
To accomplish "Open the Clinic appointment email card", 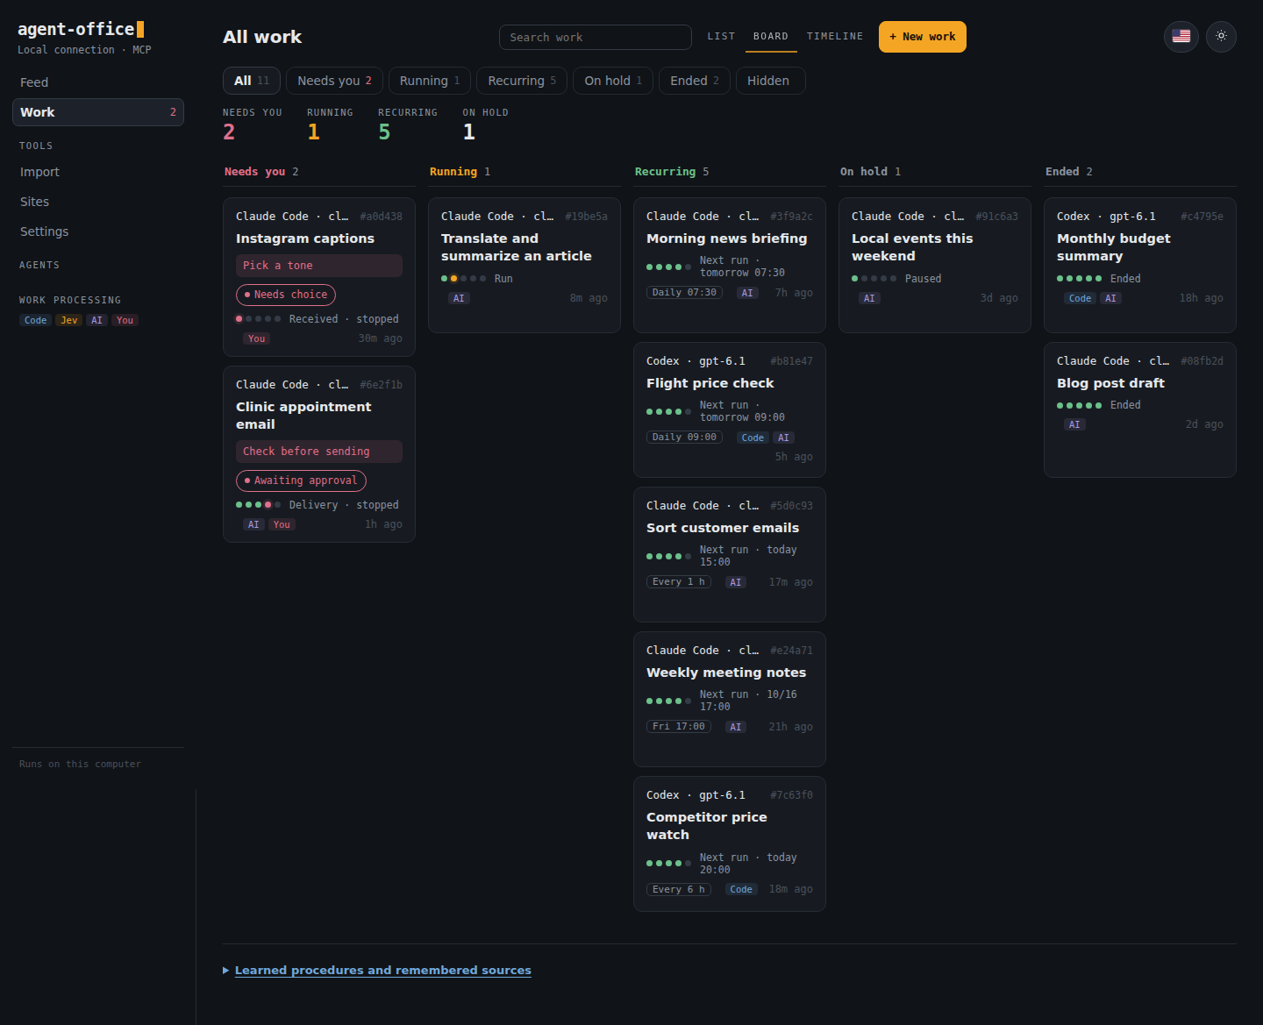I will (x=319, y=454).
